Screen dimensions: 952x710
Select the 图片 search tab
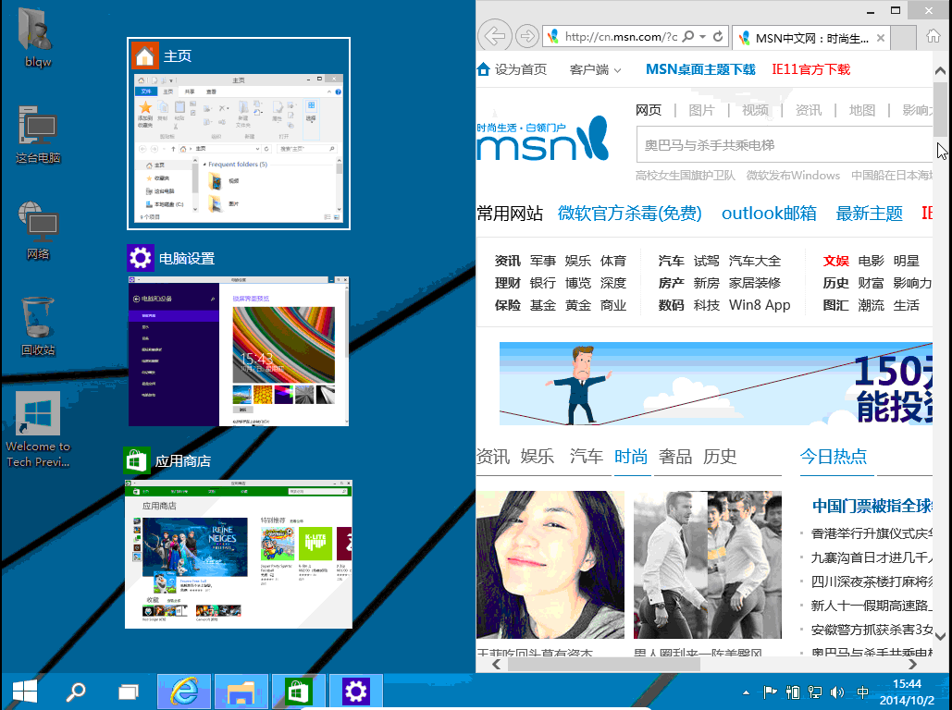(701, 110)
